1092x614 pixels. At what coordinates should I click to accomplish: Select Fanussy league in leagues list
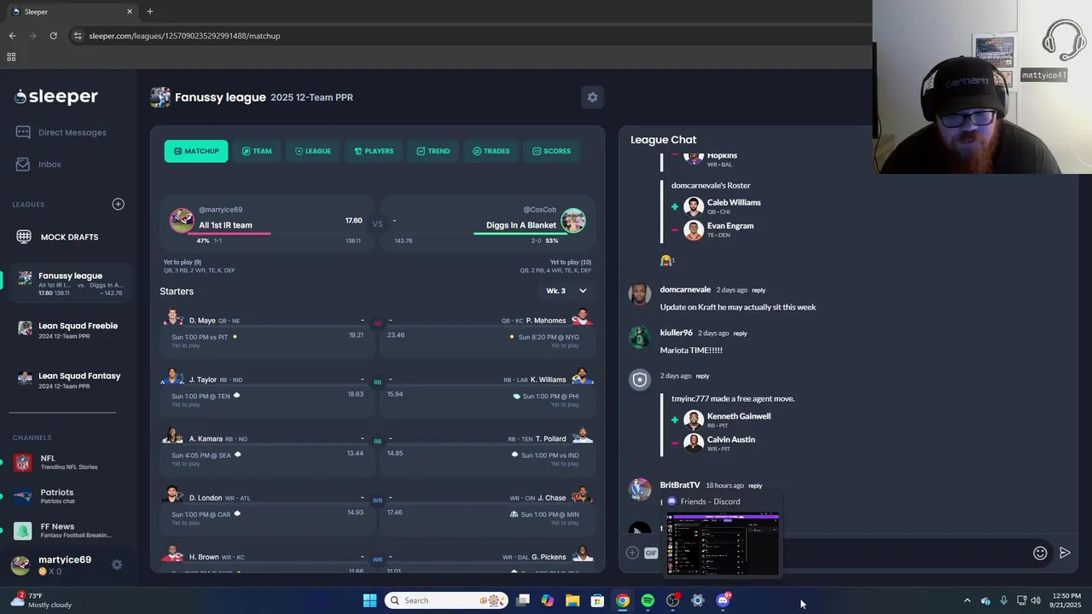point(68,283)
